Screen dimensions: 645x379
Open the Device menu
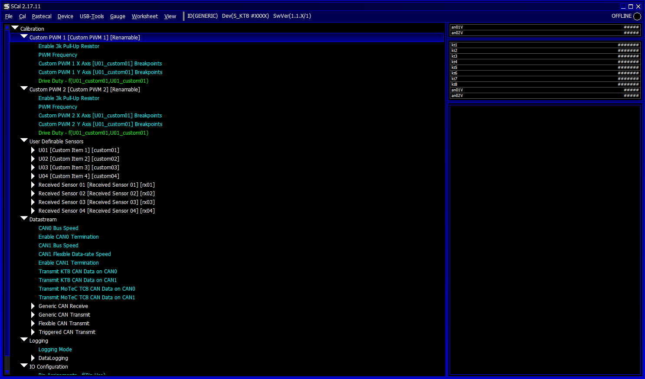tap(65, 16)
